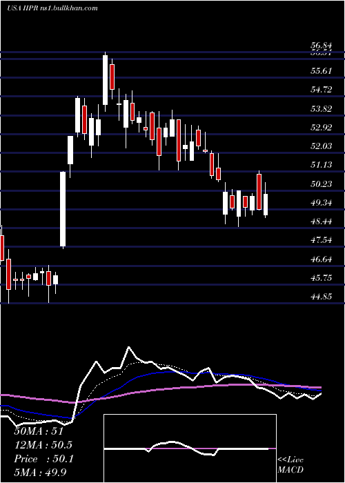Viewport: 345px width, 483px height.
Task: Click the 'Price : 50.1' text
Action: pos(43,459)
